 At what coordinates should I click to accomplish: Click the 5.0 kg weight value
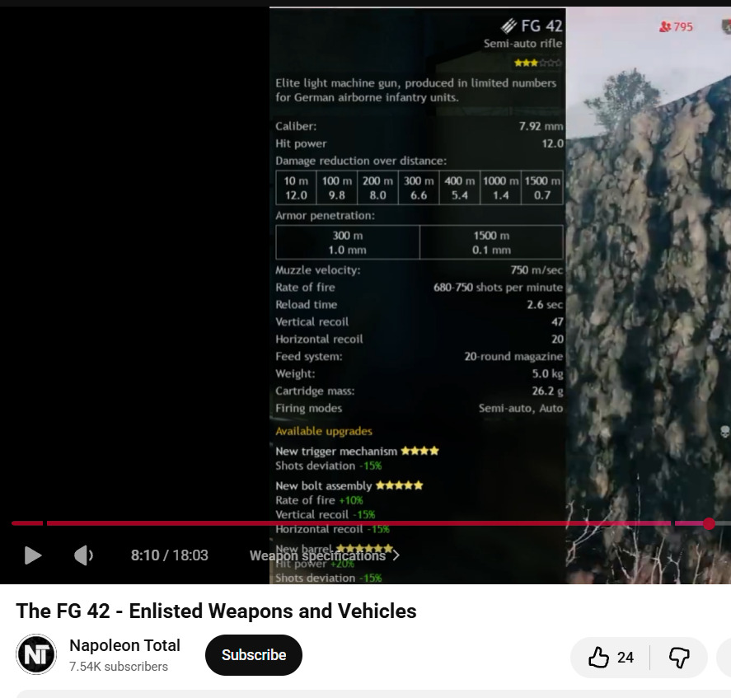547,373
